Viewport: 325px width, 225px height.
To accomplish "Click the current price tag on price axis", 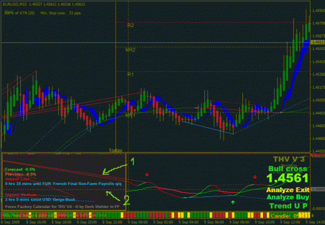I will 318,42.
